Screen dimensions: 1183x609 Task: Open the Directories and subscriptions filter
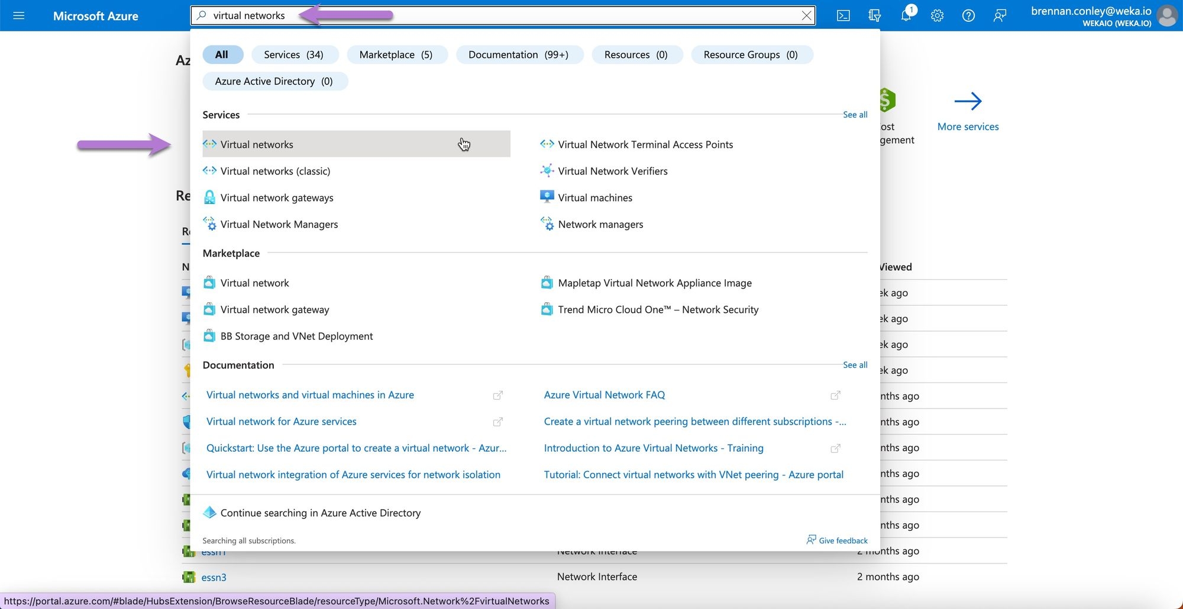[874, 15]
